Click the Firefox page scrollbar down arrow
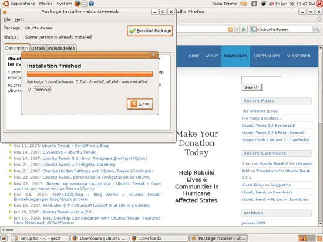The height and width of the screenshot is (242, 323). pos(320,224)
